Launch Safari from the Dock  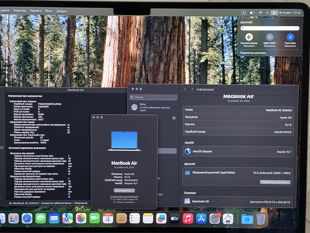pos(27,219)
